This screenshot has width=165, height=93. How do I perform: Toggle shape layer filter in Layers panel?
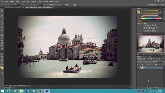(x=156, y=59)
